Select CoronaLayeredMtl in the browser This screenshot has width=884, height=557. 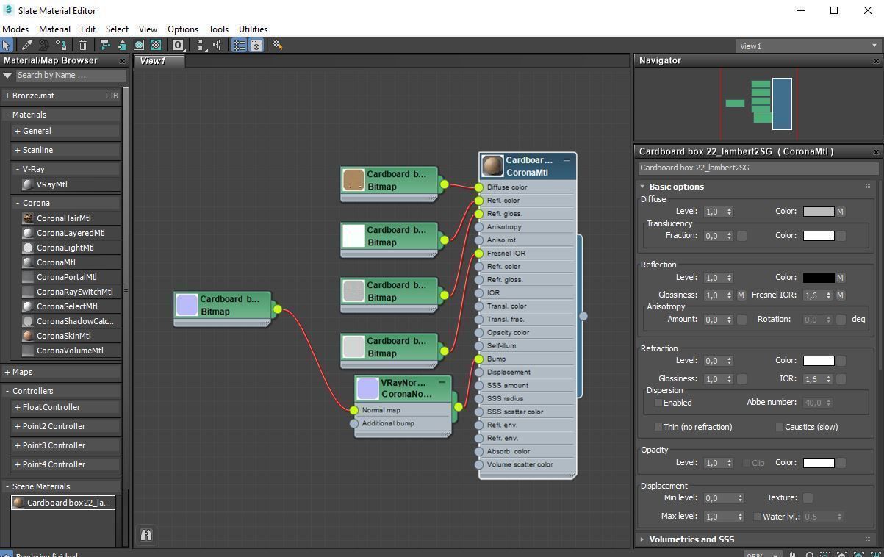coord(71,233)
